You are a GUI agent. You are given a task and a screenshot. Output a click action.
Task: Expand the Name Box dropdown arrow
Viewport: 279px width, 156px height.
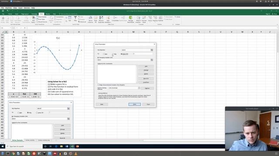10,28
